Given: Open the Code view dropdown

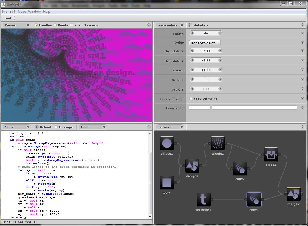Looking at the screenshot, I should coord(92,127).
